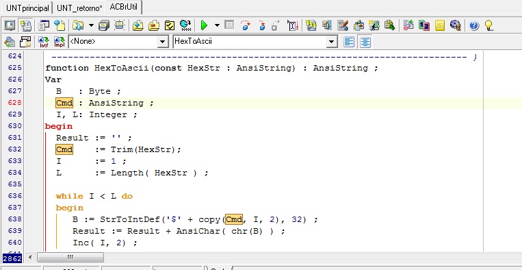
Task: Click the overlapping-windows icon in the second toolbar row
Action: tap(25, 42)
